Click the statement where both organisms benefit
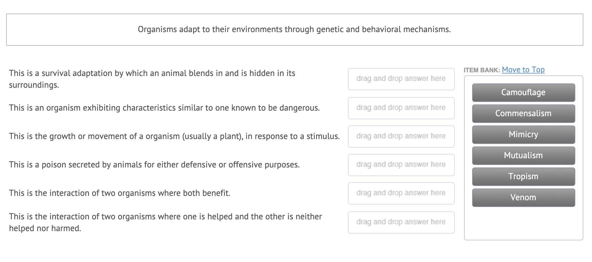This screenshot has width=592, height=262. (x=120, y=193)
